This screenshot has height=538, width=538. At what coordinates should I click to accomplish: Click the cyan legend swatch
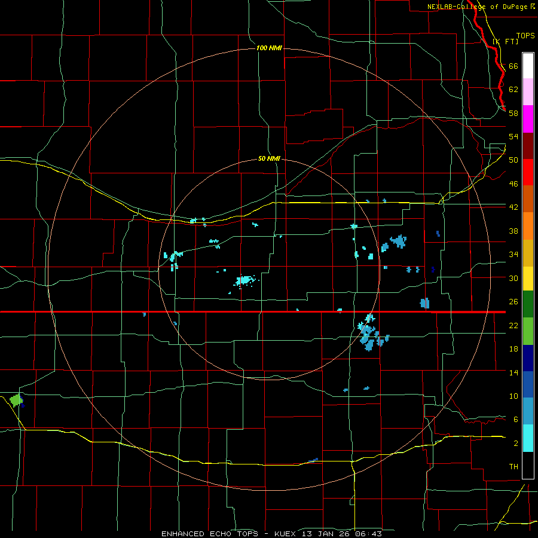(528, 438)
